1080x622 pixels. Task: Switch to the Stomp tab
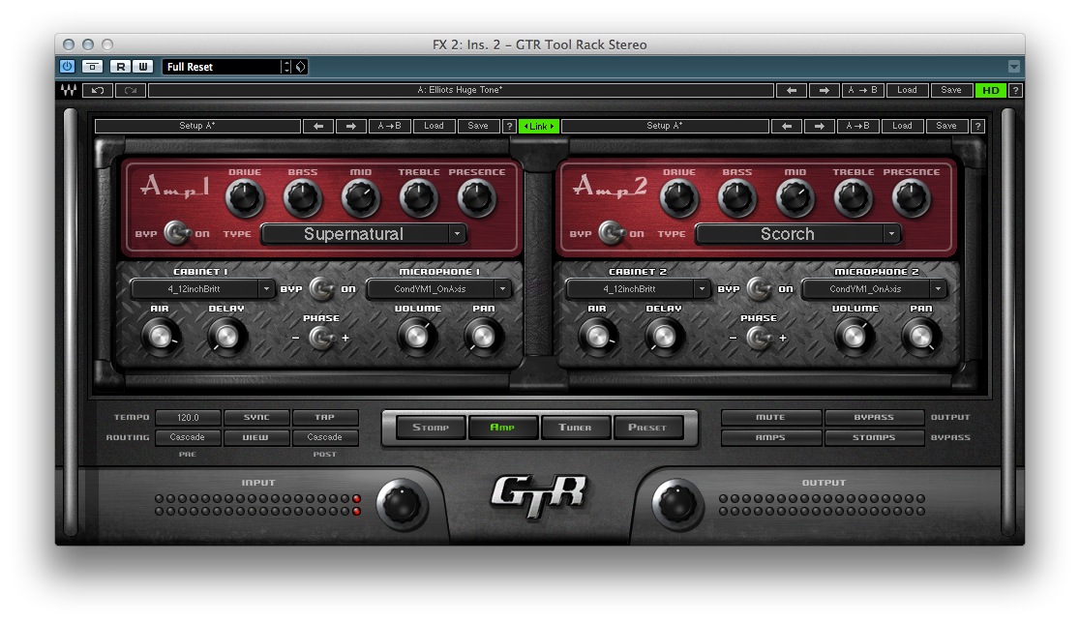431,428
